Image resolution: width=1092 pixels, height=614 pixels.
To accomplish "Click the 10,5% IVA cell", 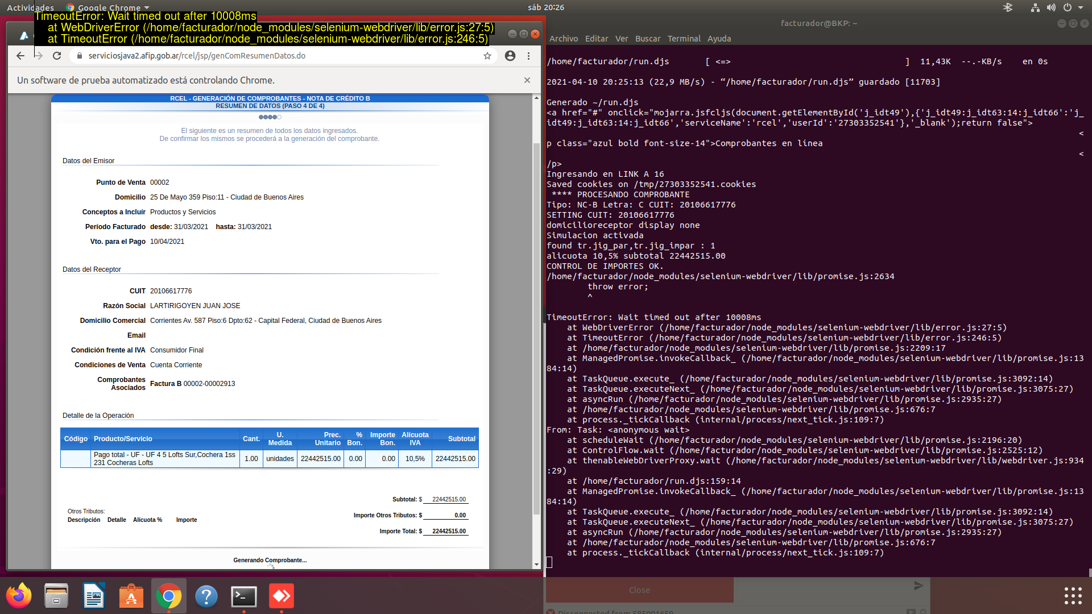I will (415, 459).
